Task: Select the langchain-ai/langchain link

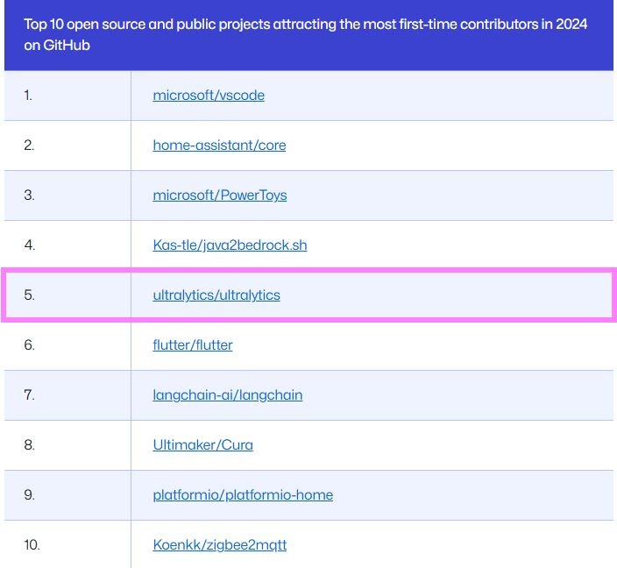Action: pos(228,395)
